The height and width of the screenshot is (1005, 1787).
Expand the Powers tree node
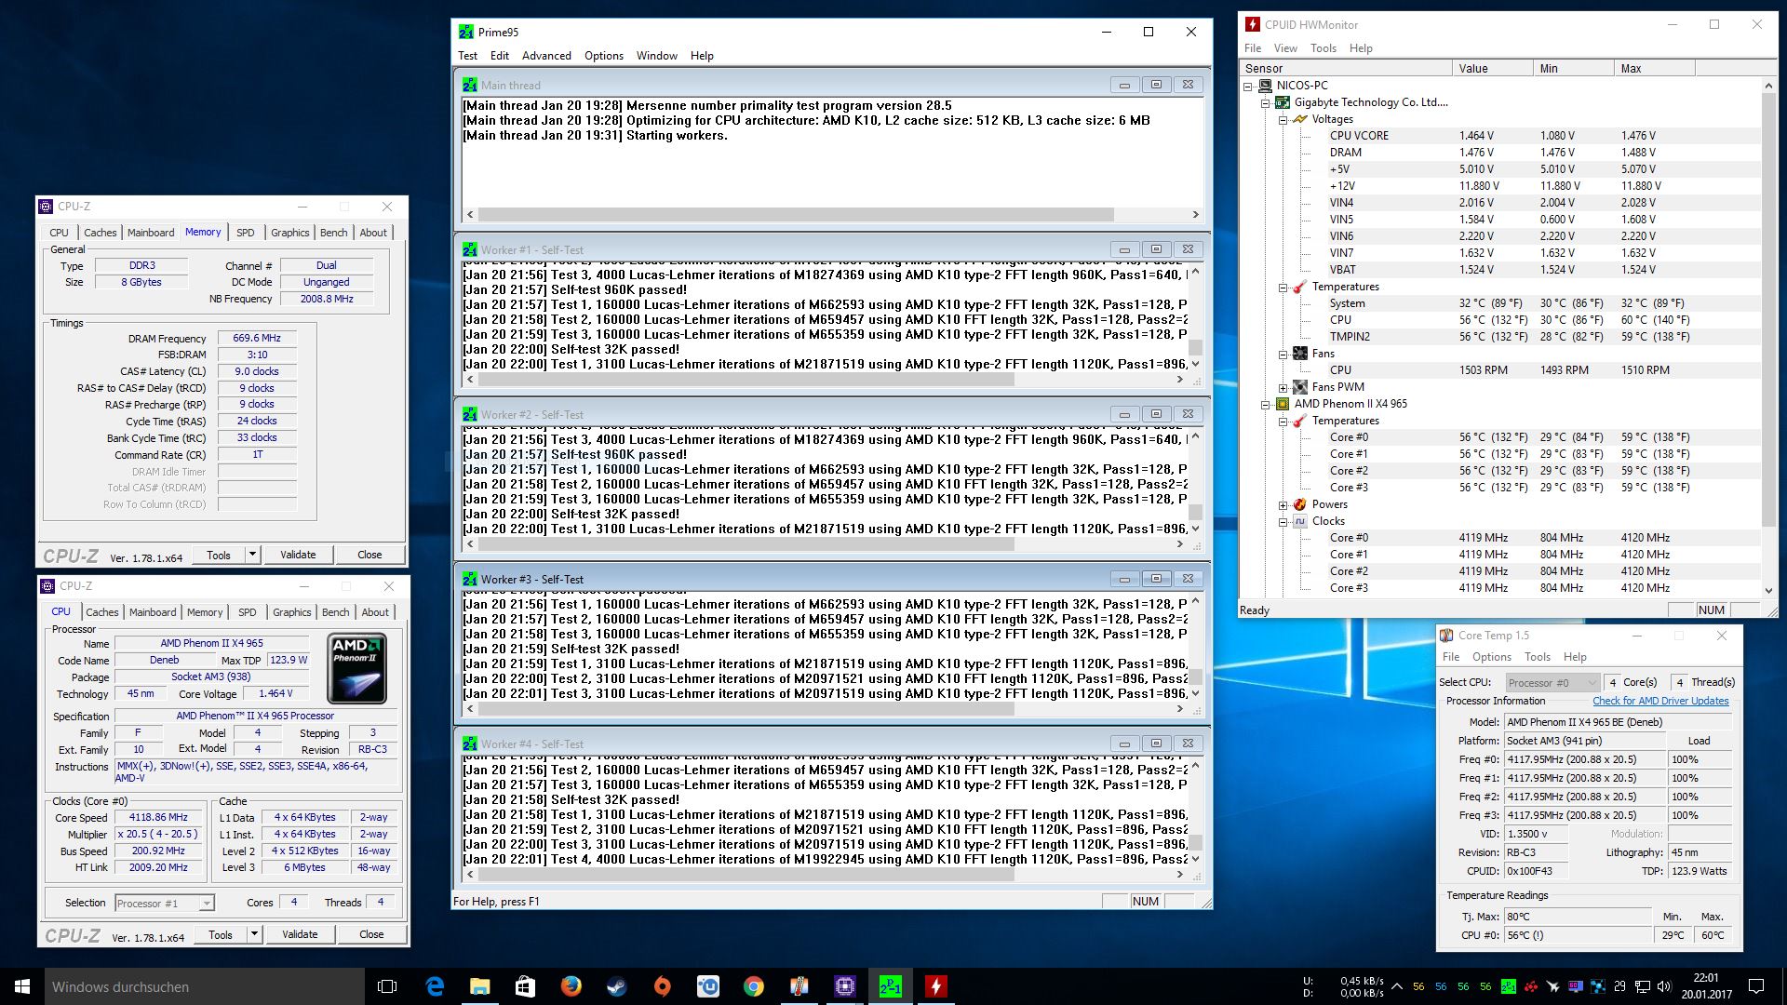pos(1283,504)
